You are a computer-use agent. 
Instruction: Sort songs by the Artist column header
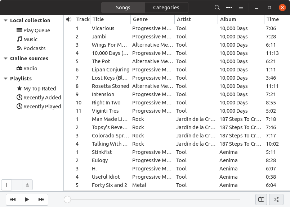(x=196, y=19)
